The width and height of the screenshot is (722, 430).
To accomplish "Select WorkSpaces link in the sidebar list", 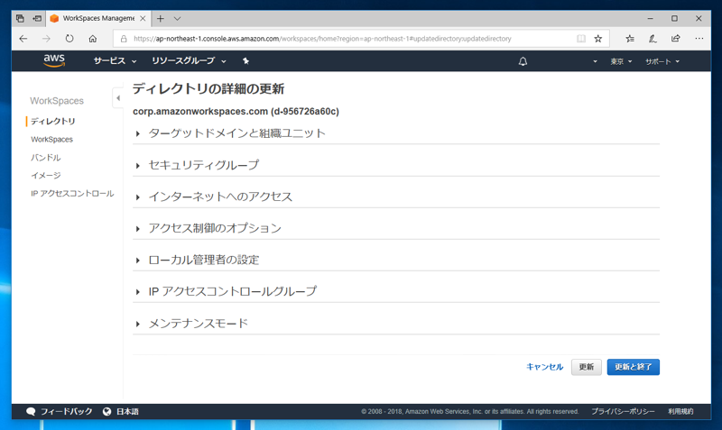I will (51, 140).
